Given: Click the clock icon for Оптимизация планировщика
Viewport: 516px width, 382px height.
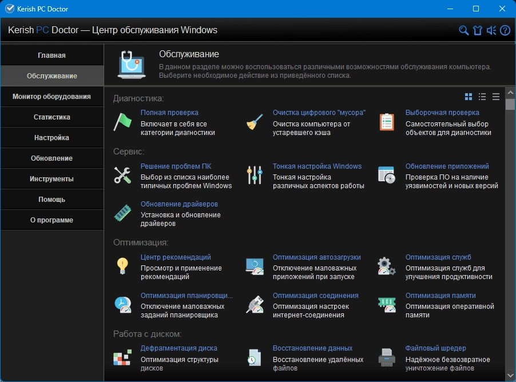Looking at the screenshot, I should tap(123, 305).
